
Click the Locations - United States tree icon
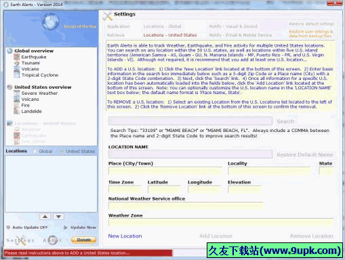click(9, 123)
